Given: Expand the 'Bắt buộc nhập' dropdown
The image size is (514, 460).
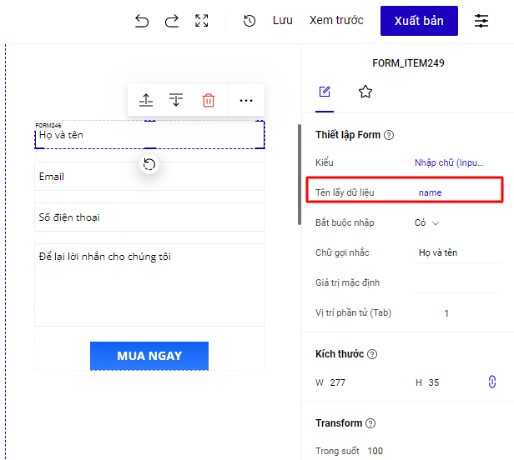Looking at the screenshot, I should point(426,222).
